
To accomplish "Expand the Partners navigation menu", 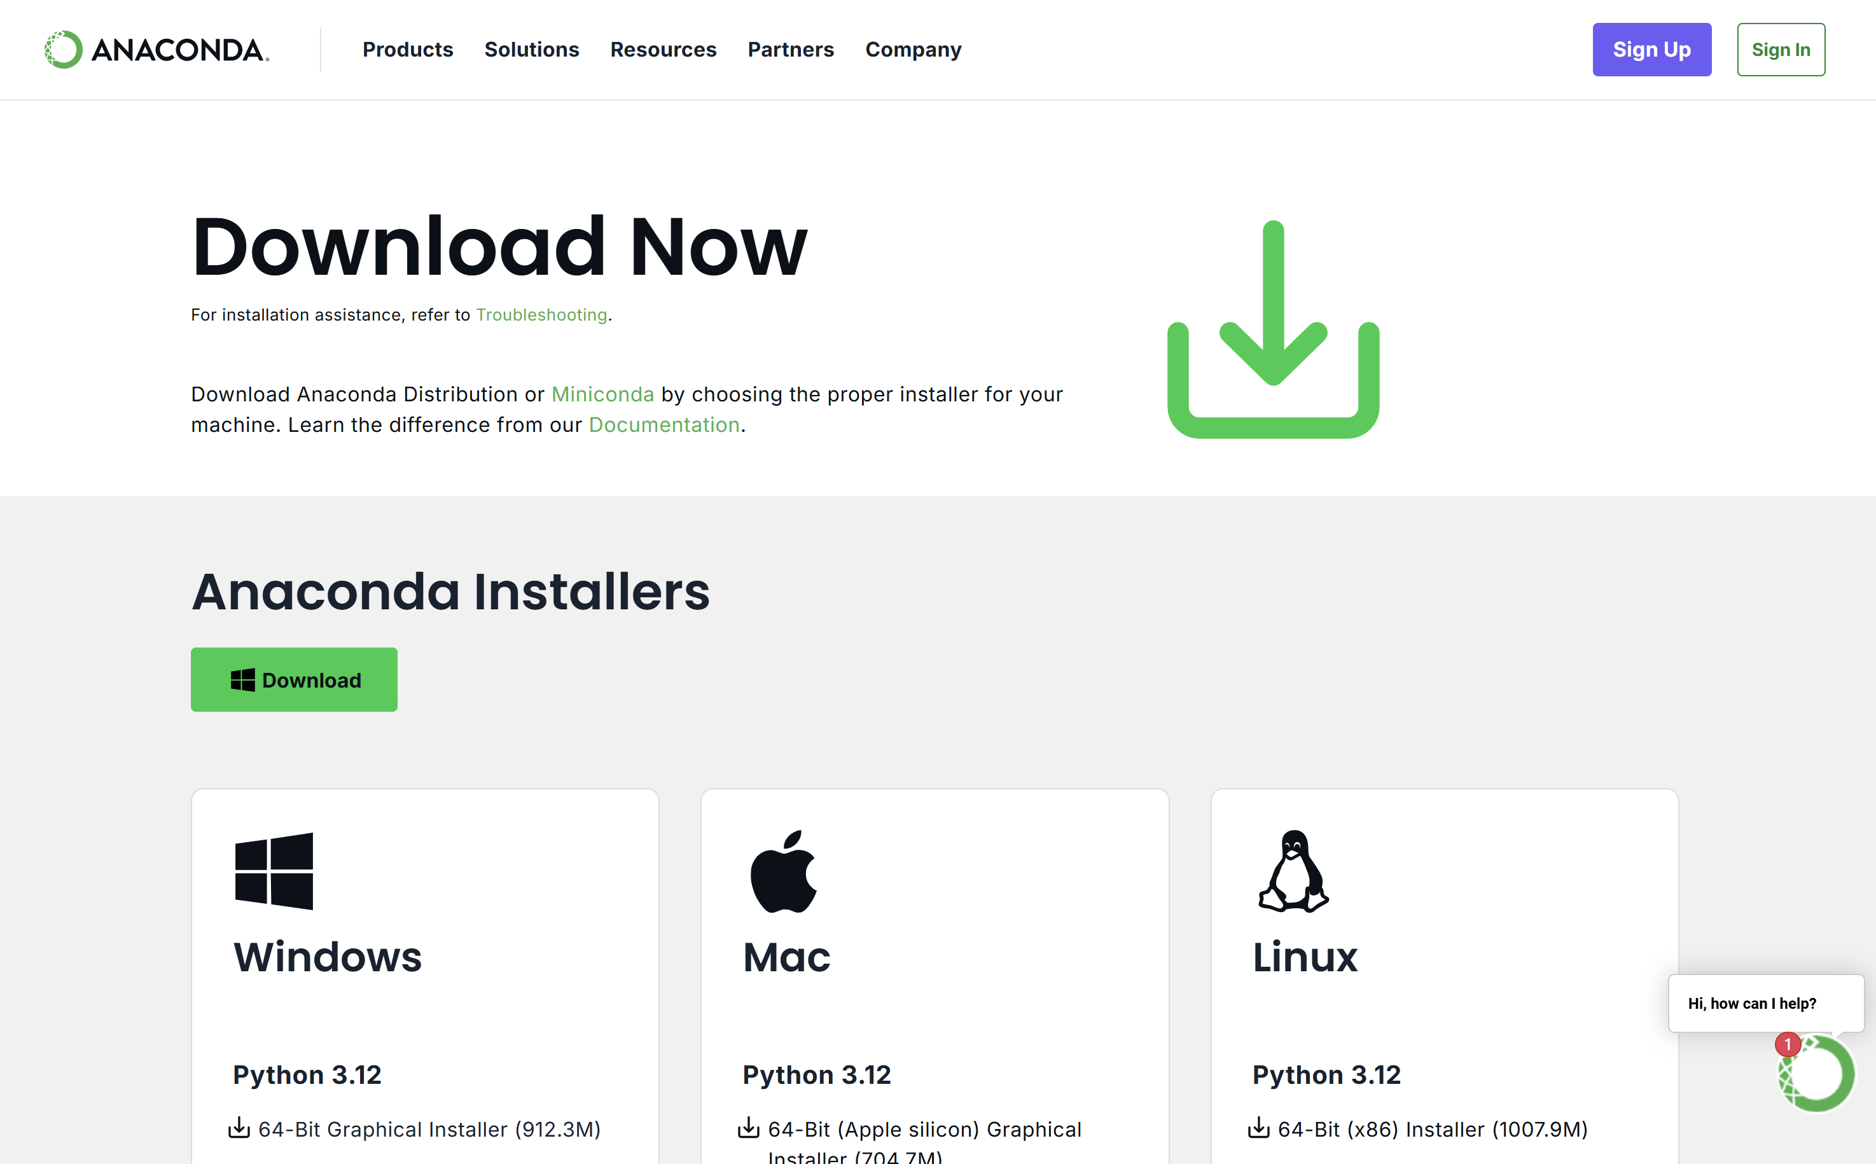I will click(x=791, y=50).
